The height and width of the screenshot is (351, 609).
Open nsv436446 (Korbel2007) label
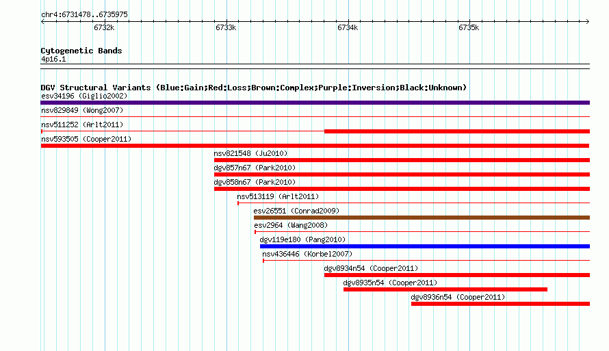[x=307, y=254]
